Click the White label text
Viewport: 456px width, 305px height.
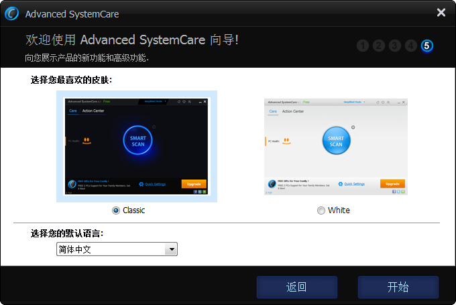tap(339, 210)
